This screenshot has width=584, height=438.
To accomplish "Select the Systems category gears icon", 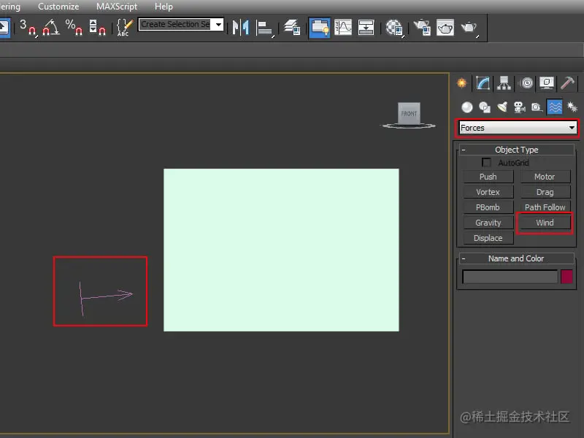I will point(572,107).
